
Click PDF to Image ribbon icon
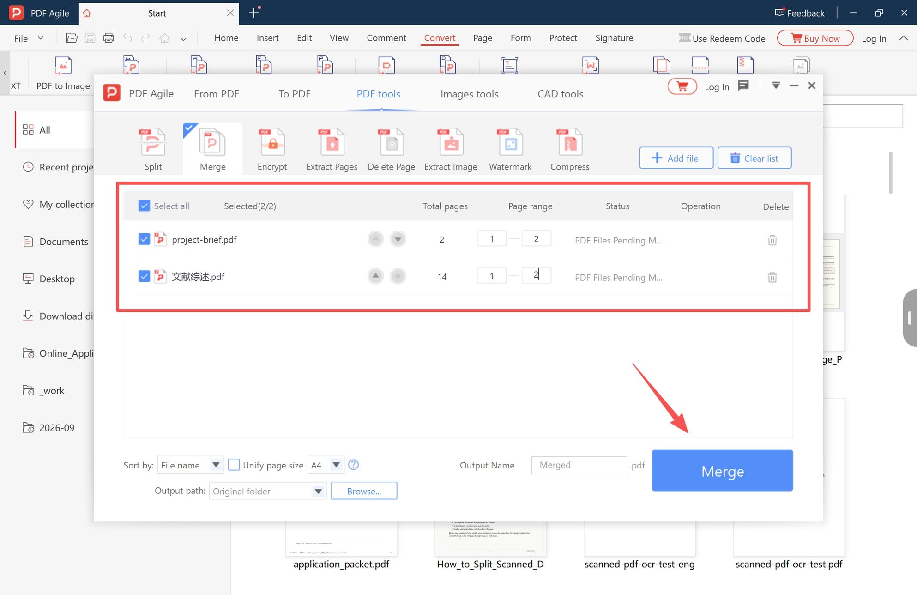pyautogui.click(x=63, y=73)
